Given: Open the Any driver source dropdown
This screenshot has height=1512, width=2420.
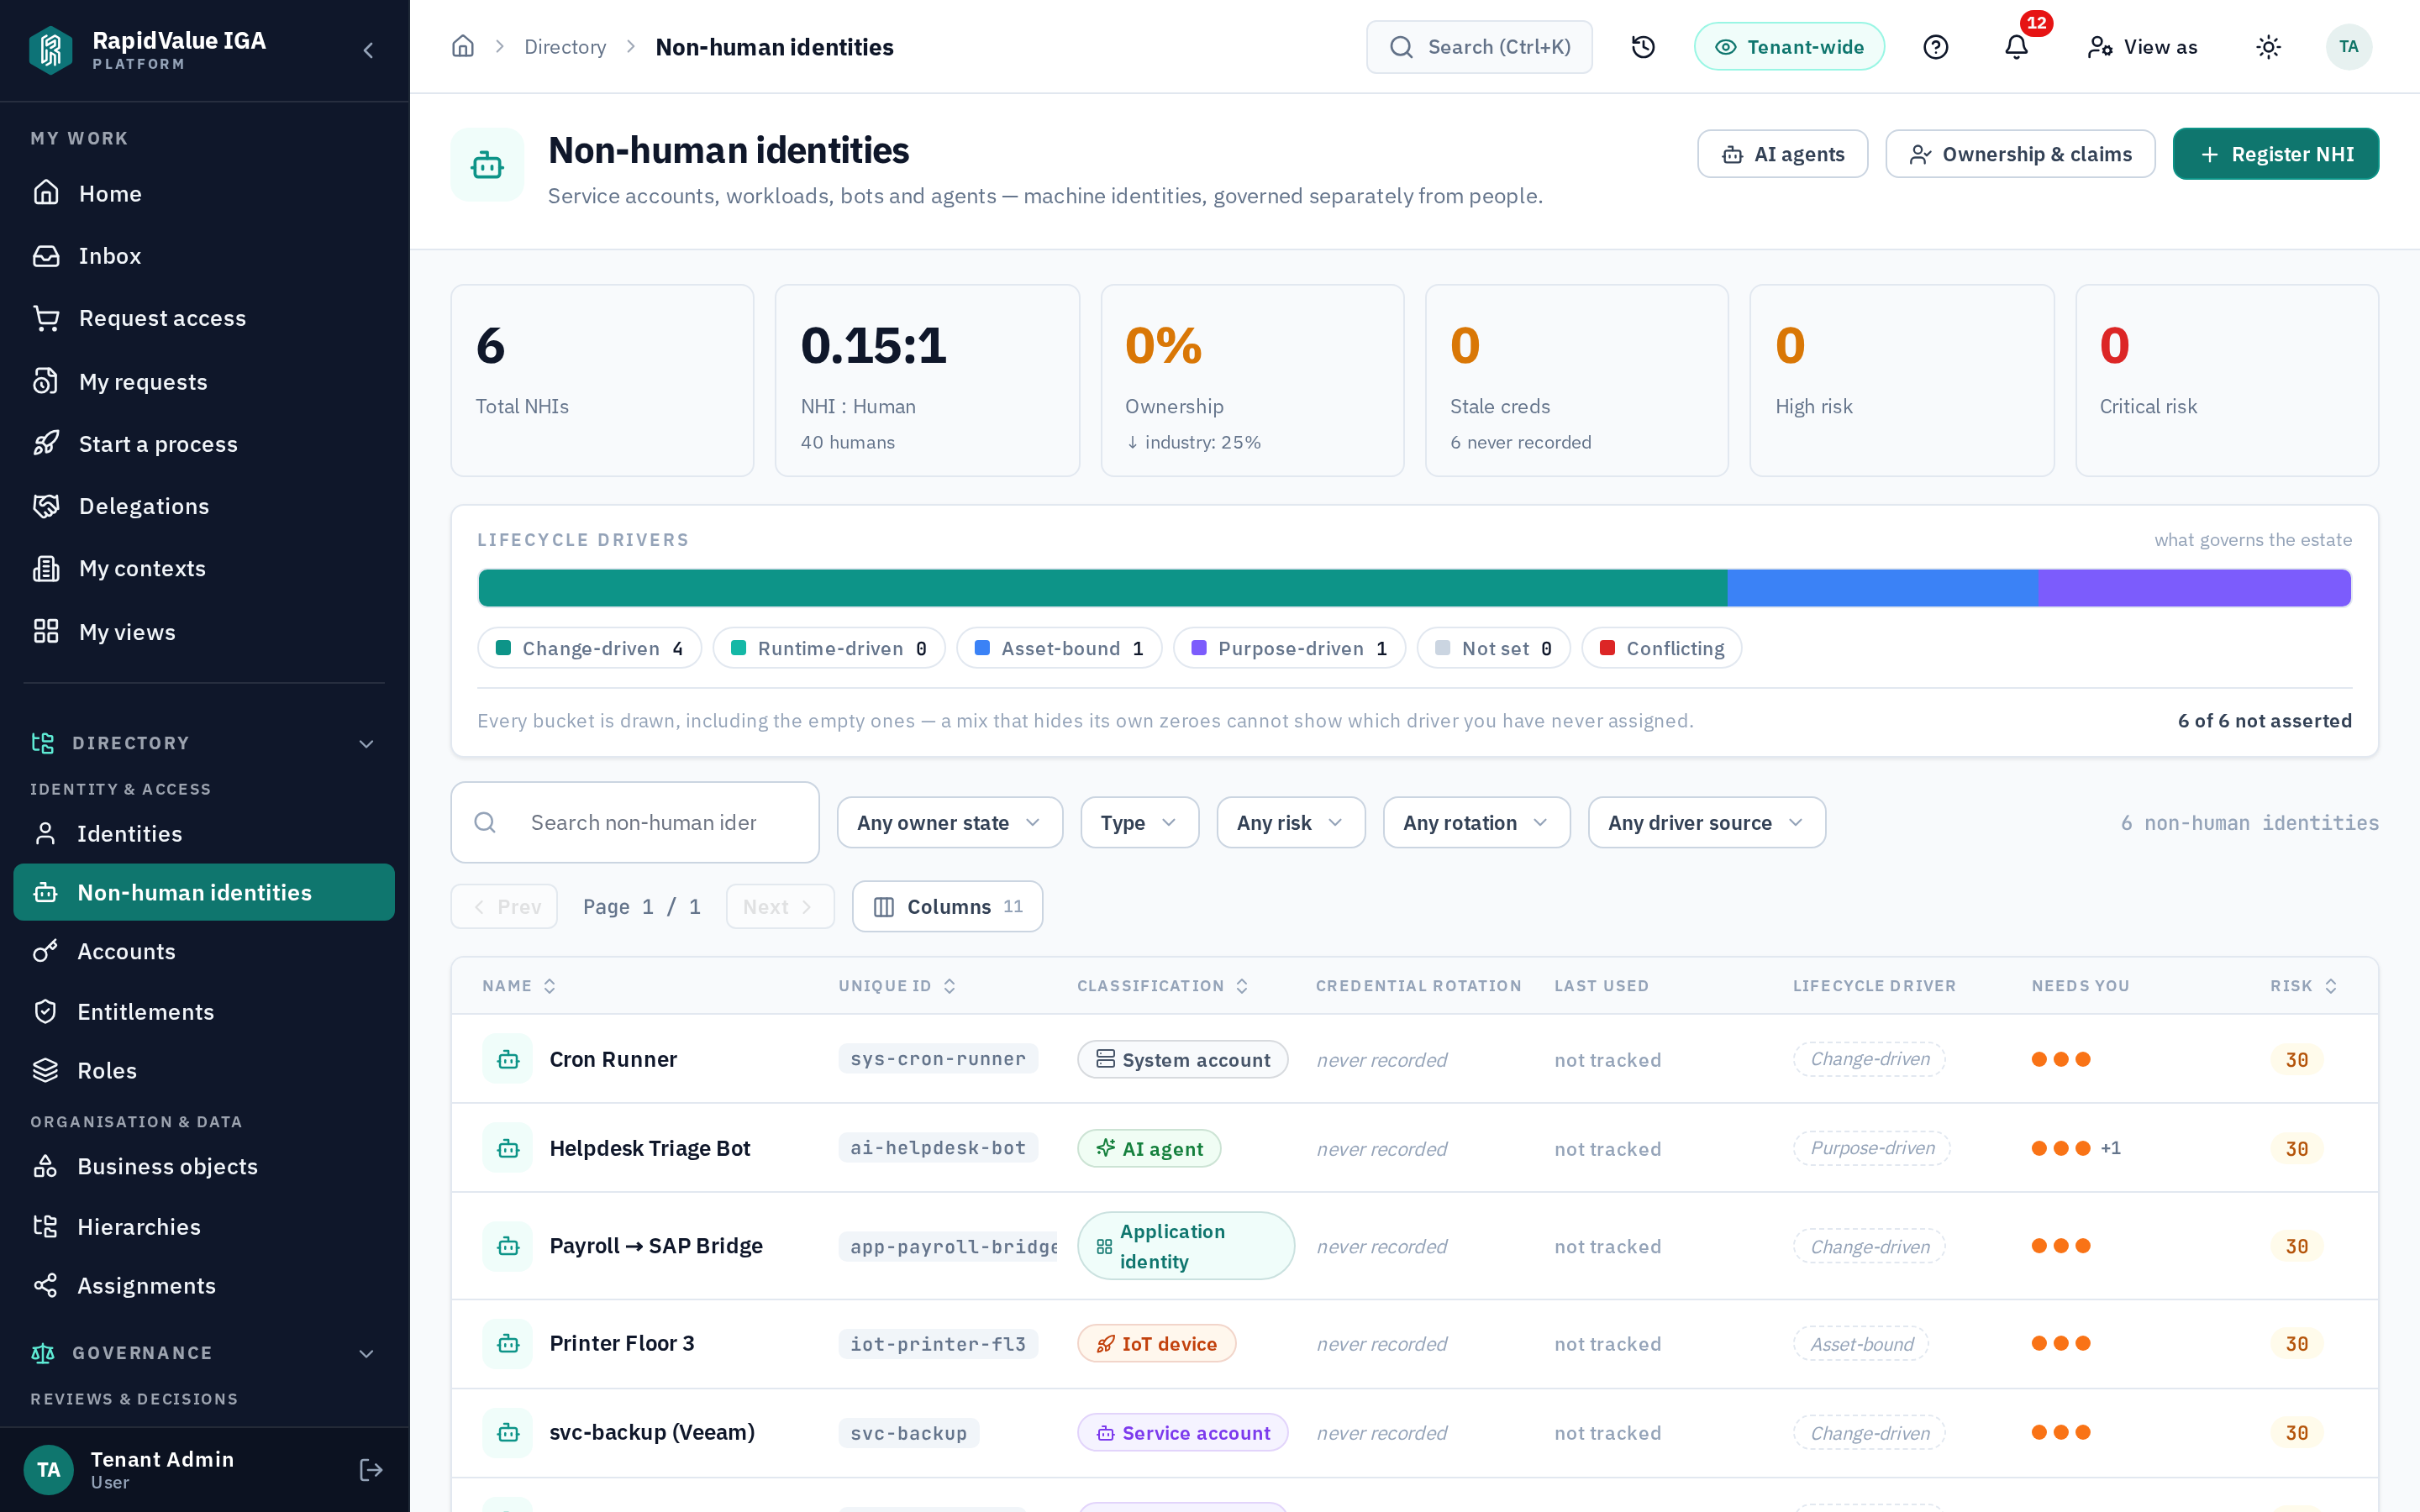Looking at the screenshot, I should [1707, 822].
